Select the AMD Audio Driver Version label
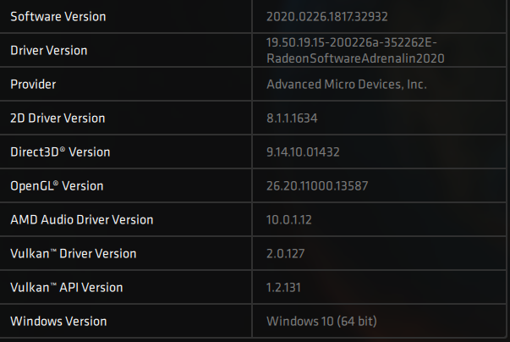The height and width of the screenshot is (342, 510). coord(82,219)
